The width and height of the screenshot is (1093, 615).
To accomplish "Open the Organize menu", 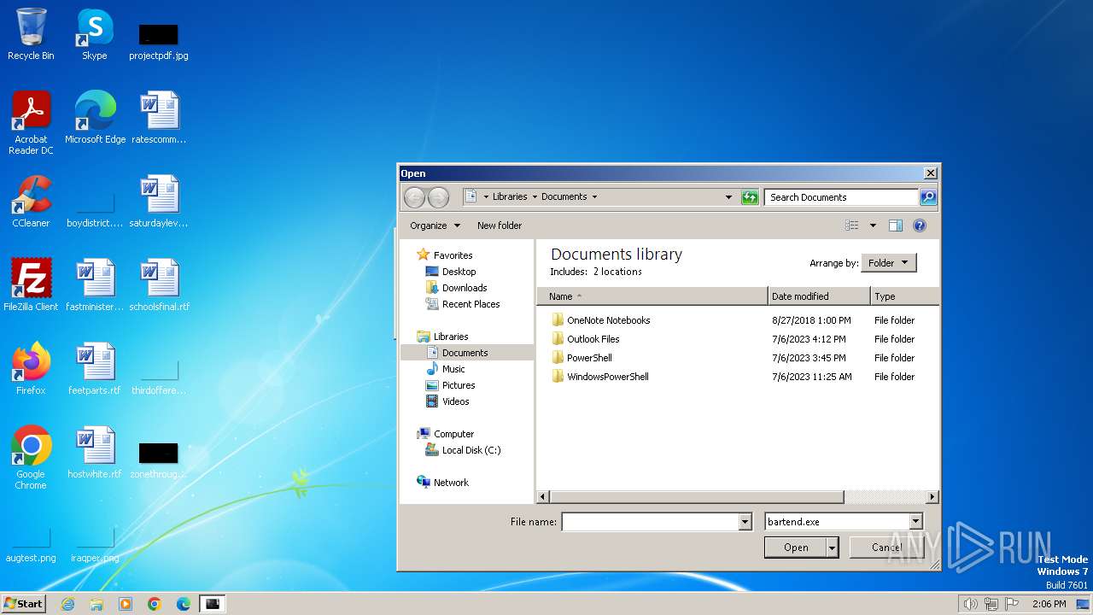I will (435, 225).
